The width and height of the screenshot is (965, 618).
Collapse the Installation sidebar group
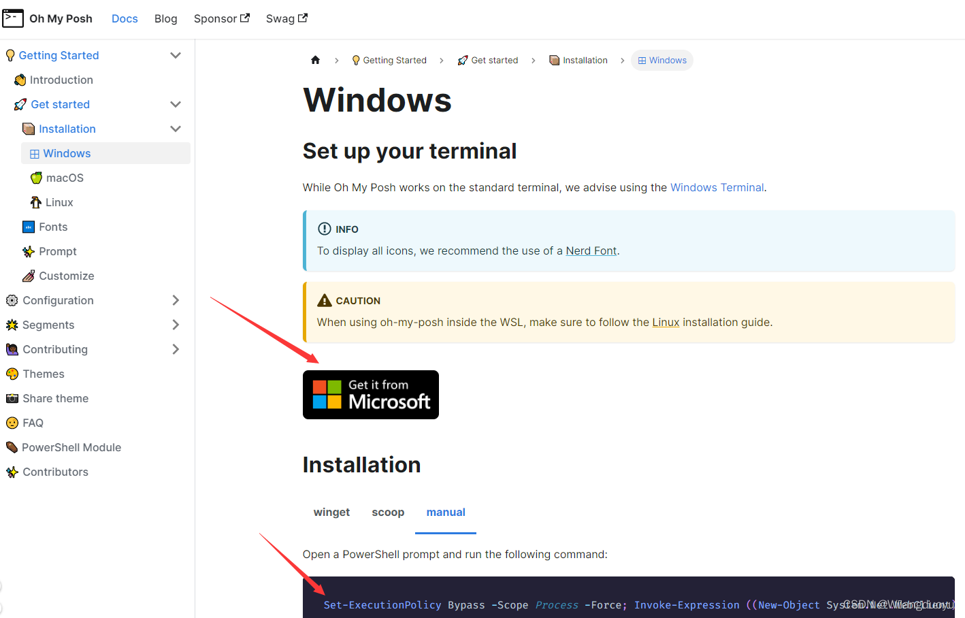(x=176, y=129)
